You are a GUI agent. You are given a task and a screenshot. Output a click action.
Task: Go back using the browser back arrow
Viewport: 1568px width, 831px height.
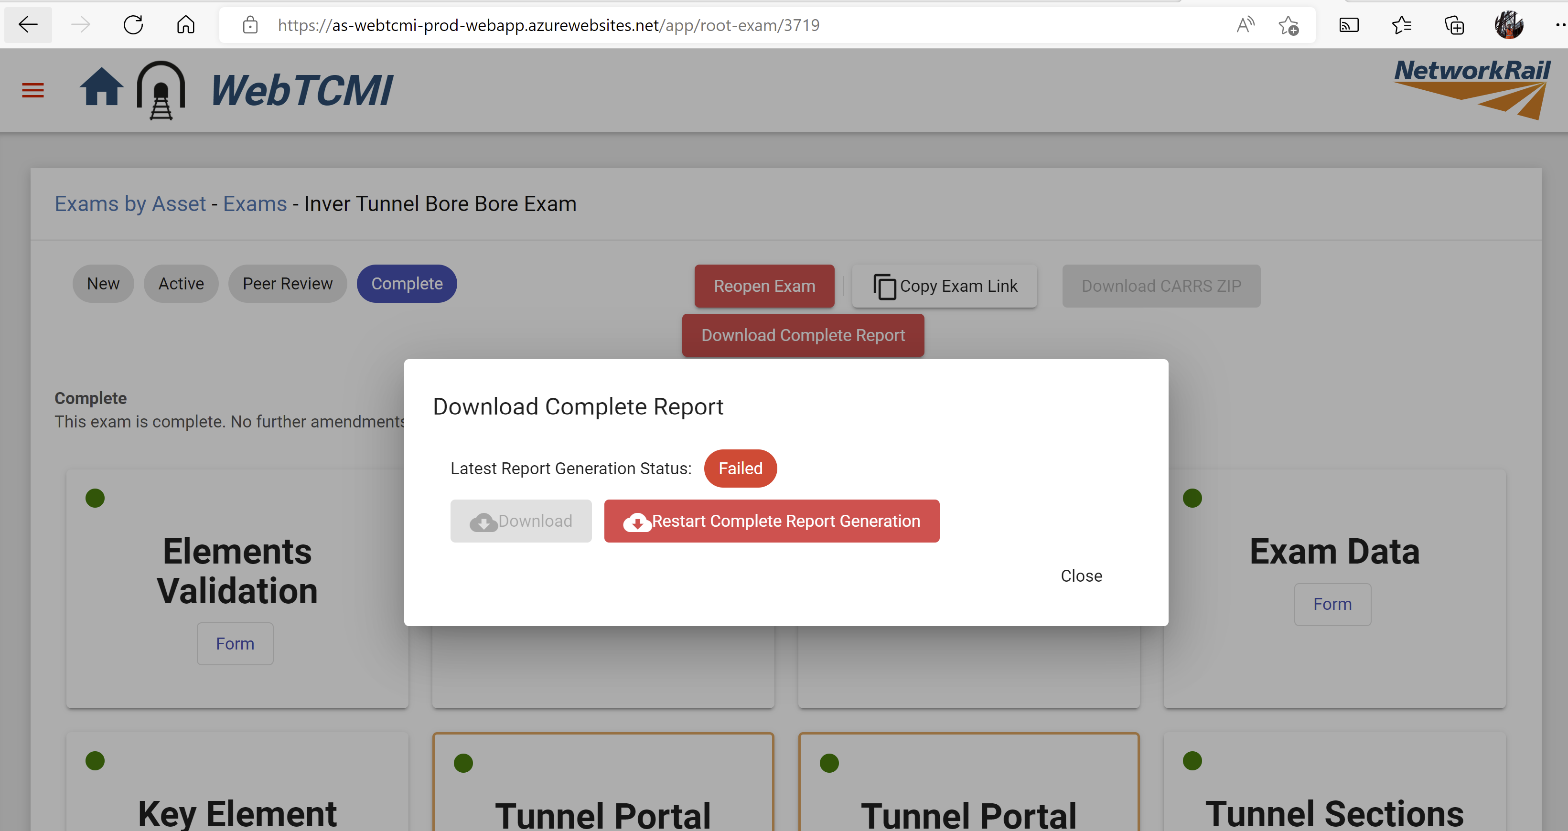[x=28, y=25]
